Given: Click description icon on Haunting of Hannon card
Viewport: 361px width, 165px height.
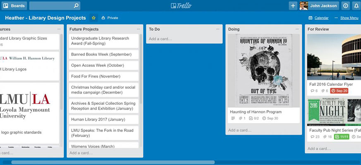Looking at the screenshot, I should 233,118.
